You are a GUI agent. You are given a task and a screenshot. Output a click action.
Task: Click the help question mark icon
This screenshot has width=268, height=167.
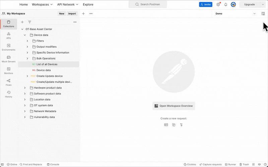(265, 164)
